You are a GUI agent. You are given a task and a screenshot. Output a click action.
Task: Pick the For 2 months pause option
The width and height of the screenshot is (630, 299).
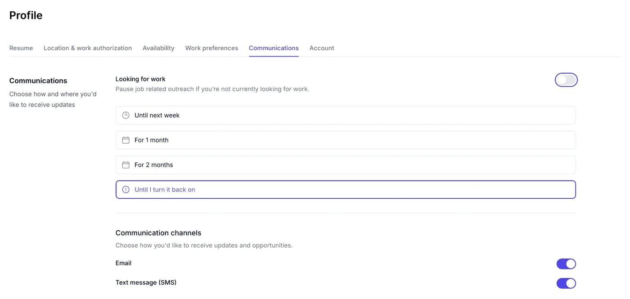[x=346, y=165]
